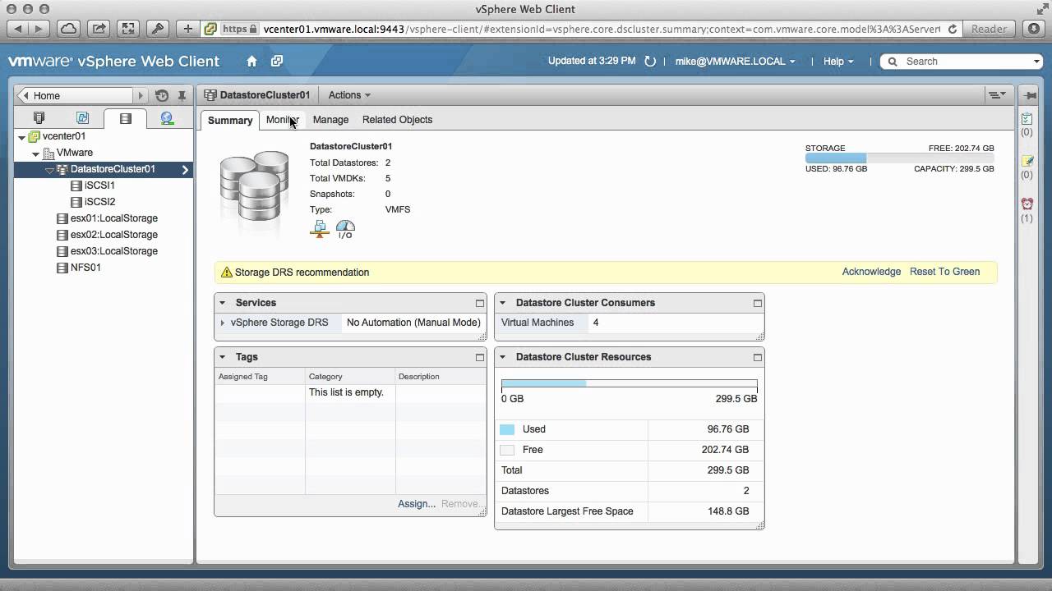
Task: Open the Help dropdown menu
Action: click(x=838, y=62)
